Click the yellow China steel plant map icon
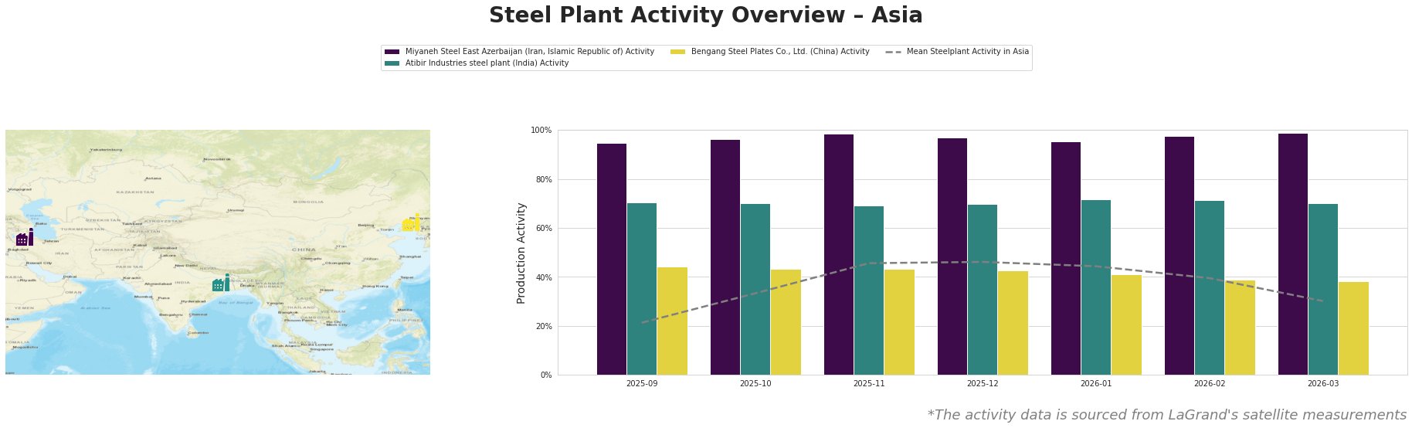Image resolution: width=1412 pixels, height=428 pixels. pyautogui.click(x=411, y=224)
